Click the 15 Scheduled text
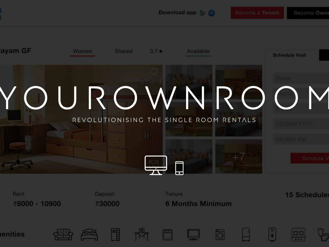Viewport: 329px width, 247px height. click(307, 195)
